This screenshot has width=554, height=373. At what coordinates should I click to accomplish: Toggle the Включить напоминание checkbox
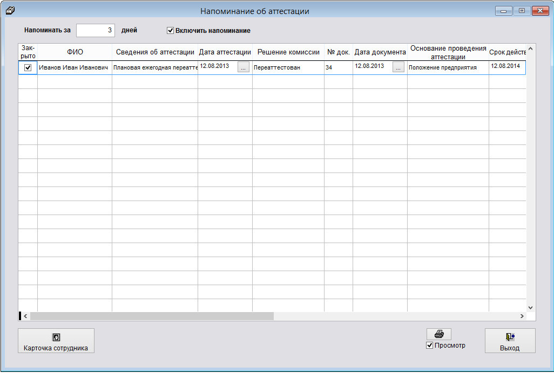171,31
